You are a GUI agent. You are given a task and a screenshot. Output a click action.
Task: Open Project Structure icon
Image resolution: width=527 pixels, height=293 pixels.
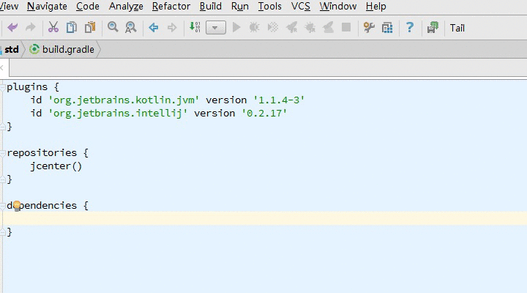click(x=387, y=28)
